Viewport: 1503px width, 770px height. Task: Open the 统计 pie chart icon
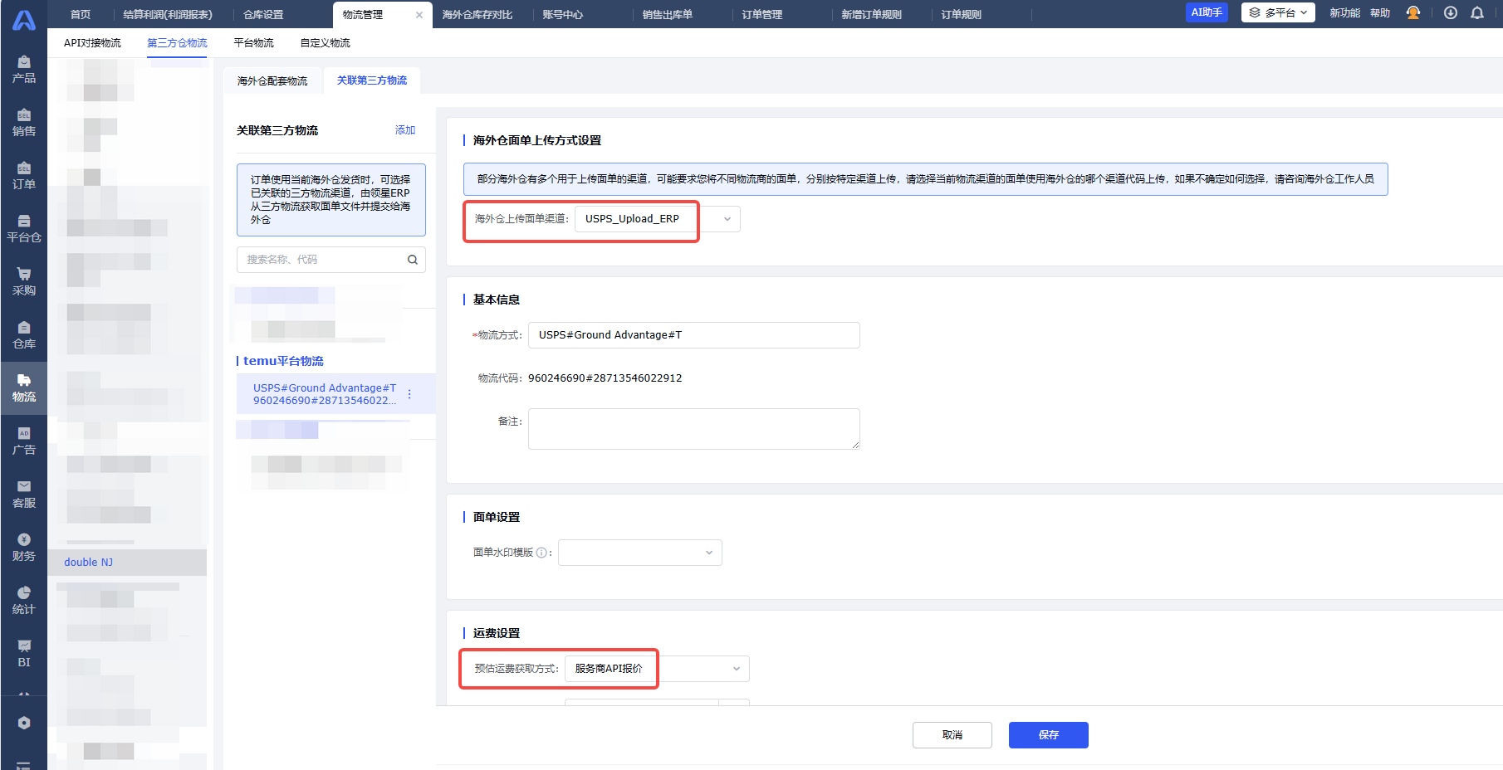tap(24, 592)
